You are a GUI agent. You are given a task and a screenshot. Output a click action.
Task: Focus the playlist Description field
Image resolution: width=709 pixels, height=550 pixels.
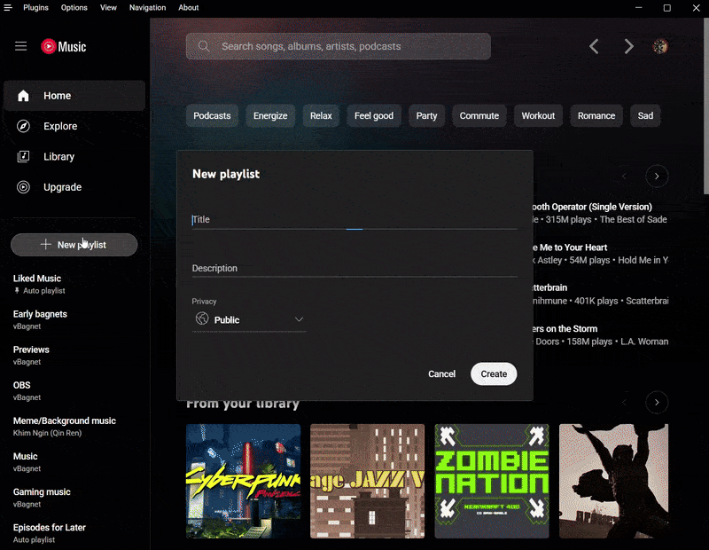click(x=354, y=268)
